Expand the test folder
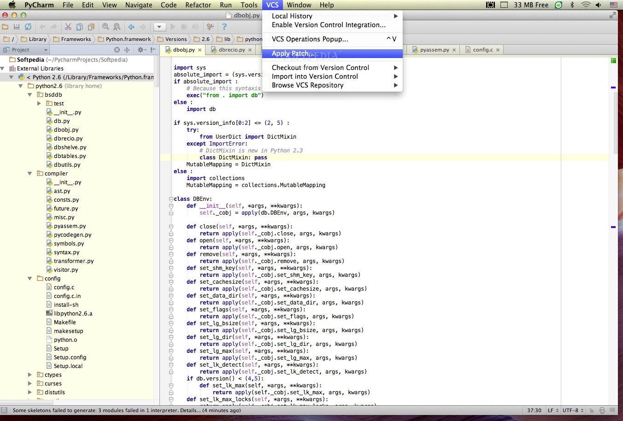623x421 pixels. (x=39, y=103)
